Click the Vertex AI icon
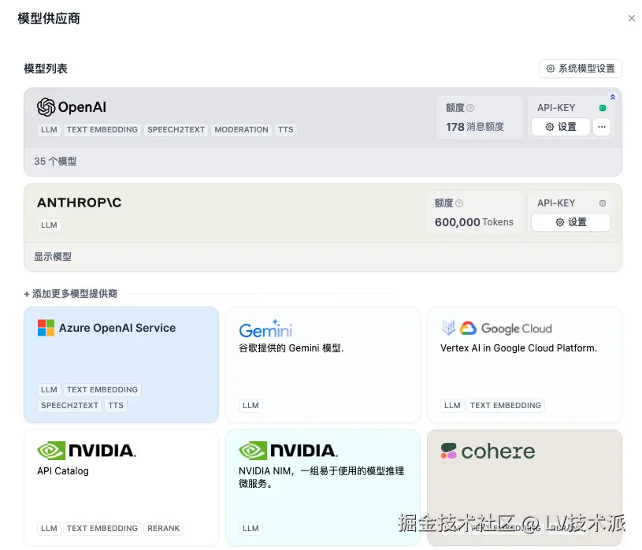 point(448,328)
